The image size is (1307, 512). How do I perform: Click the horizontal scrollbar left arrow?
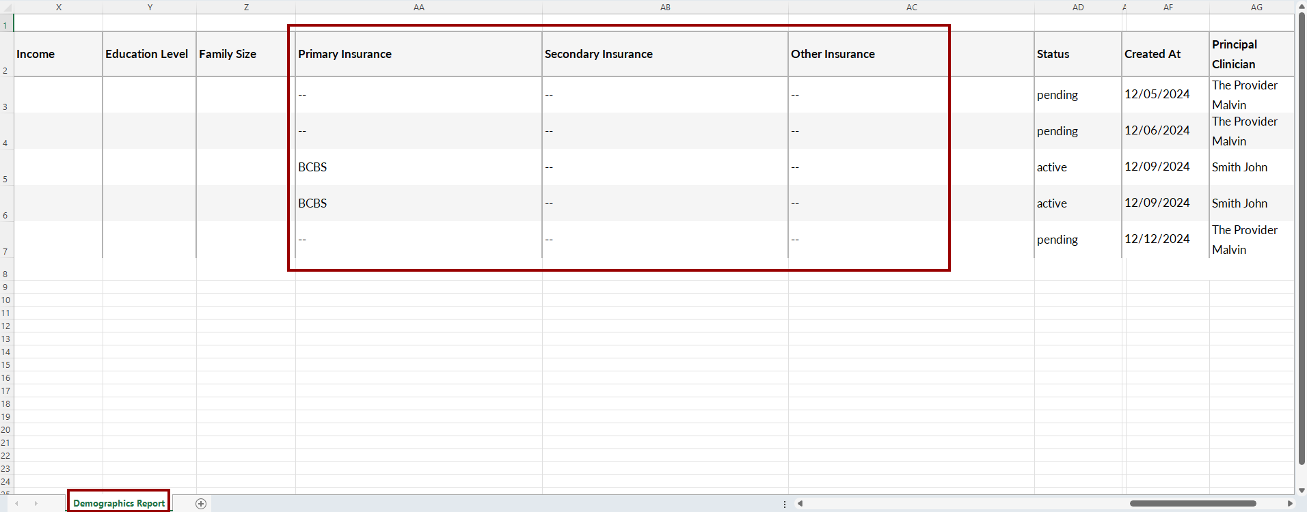(x=800, y=504)
